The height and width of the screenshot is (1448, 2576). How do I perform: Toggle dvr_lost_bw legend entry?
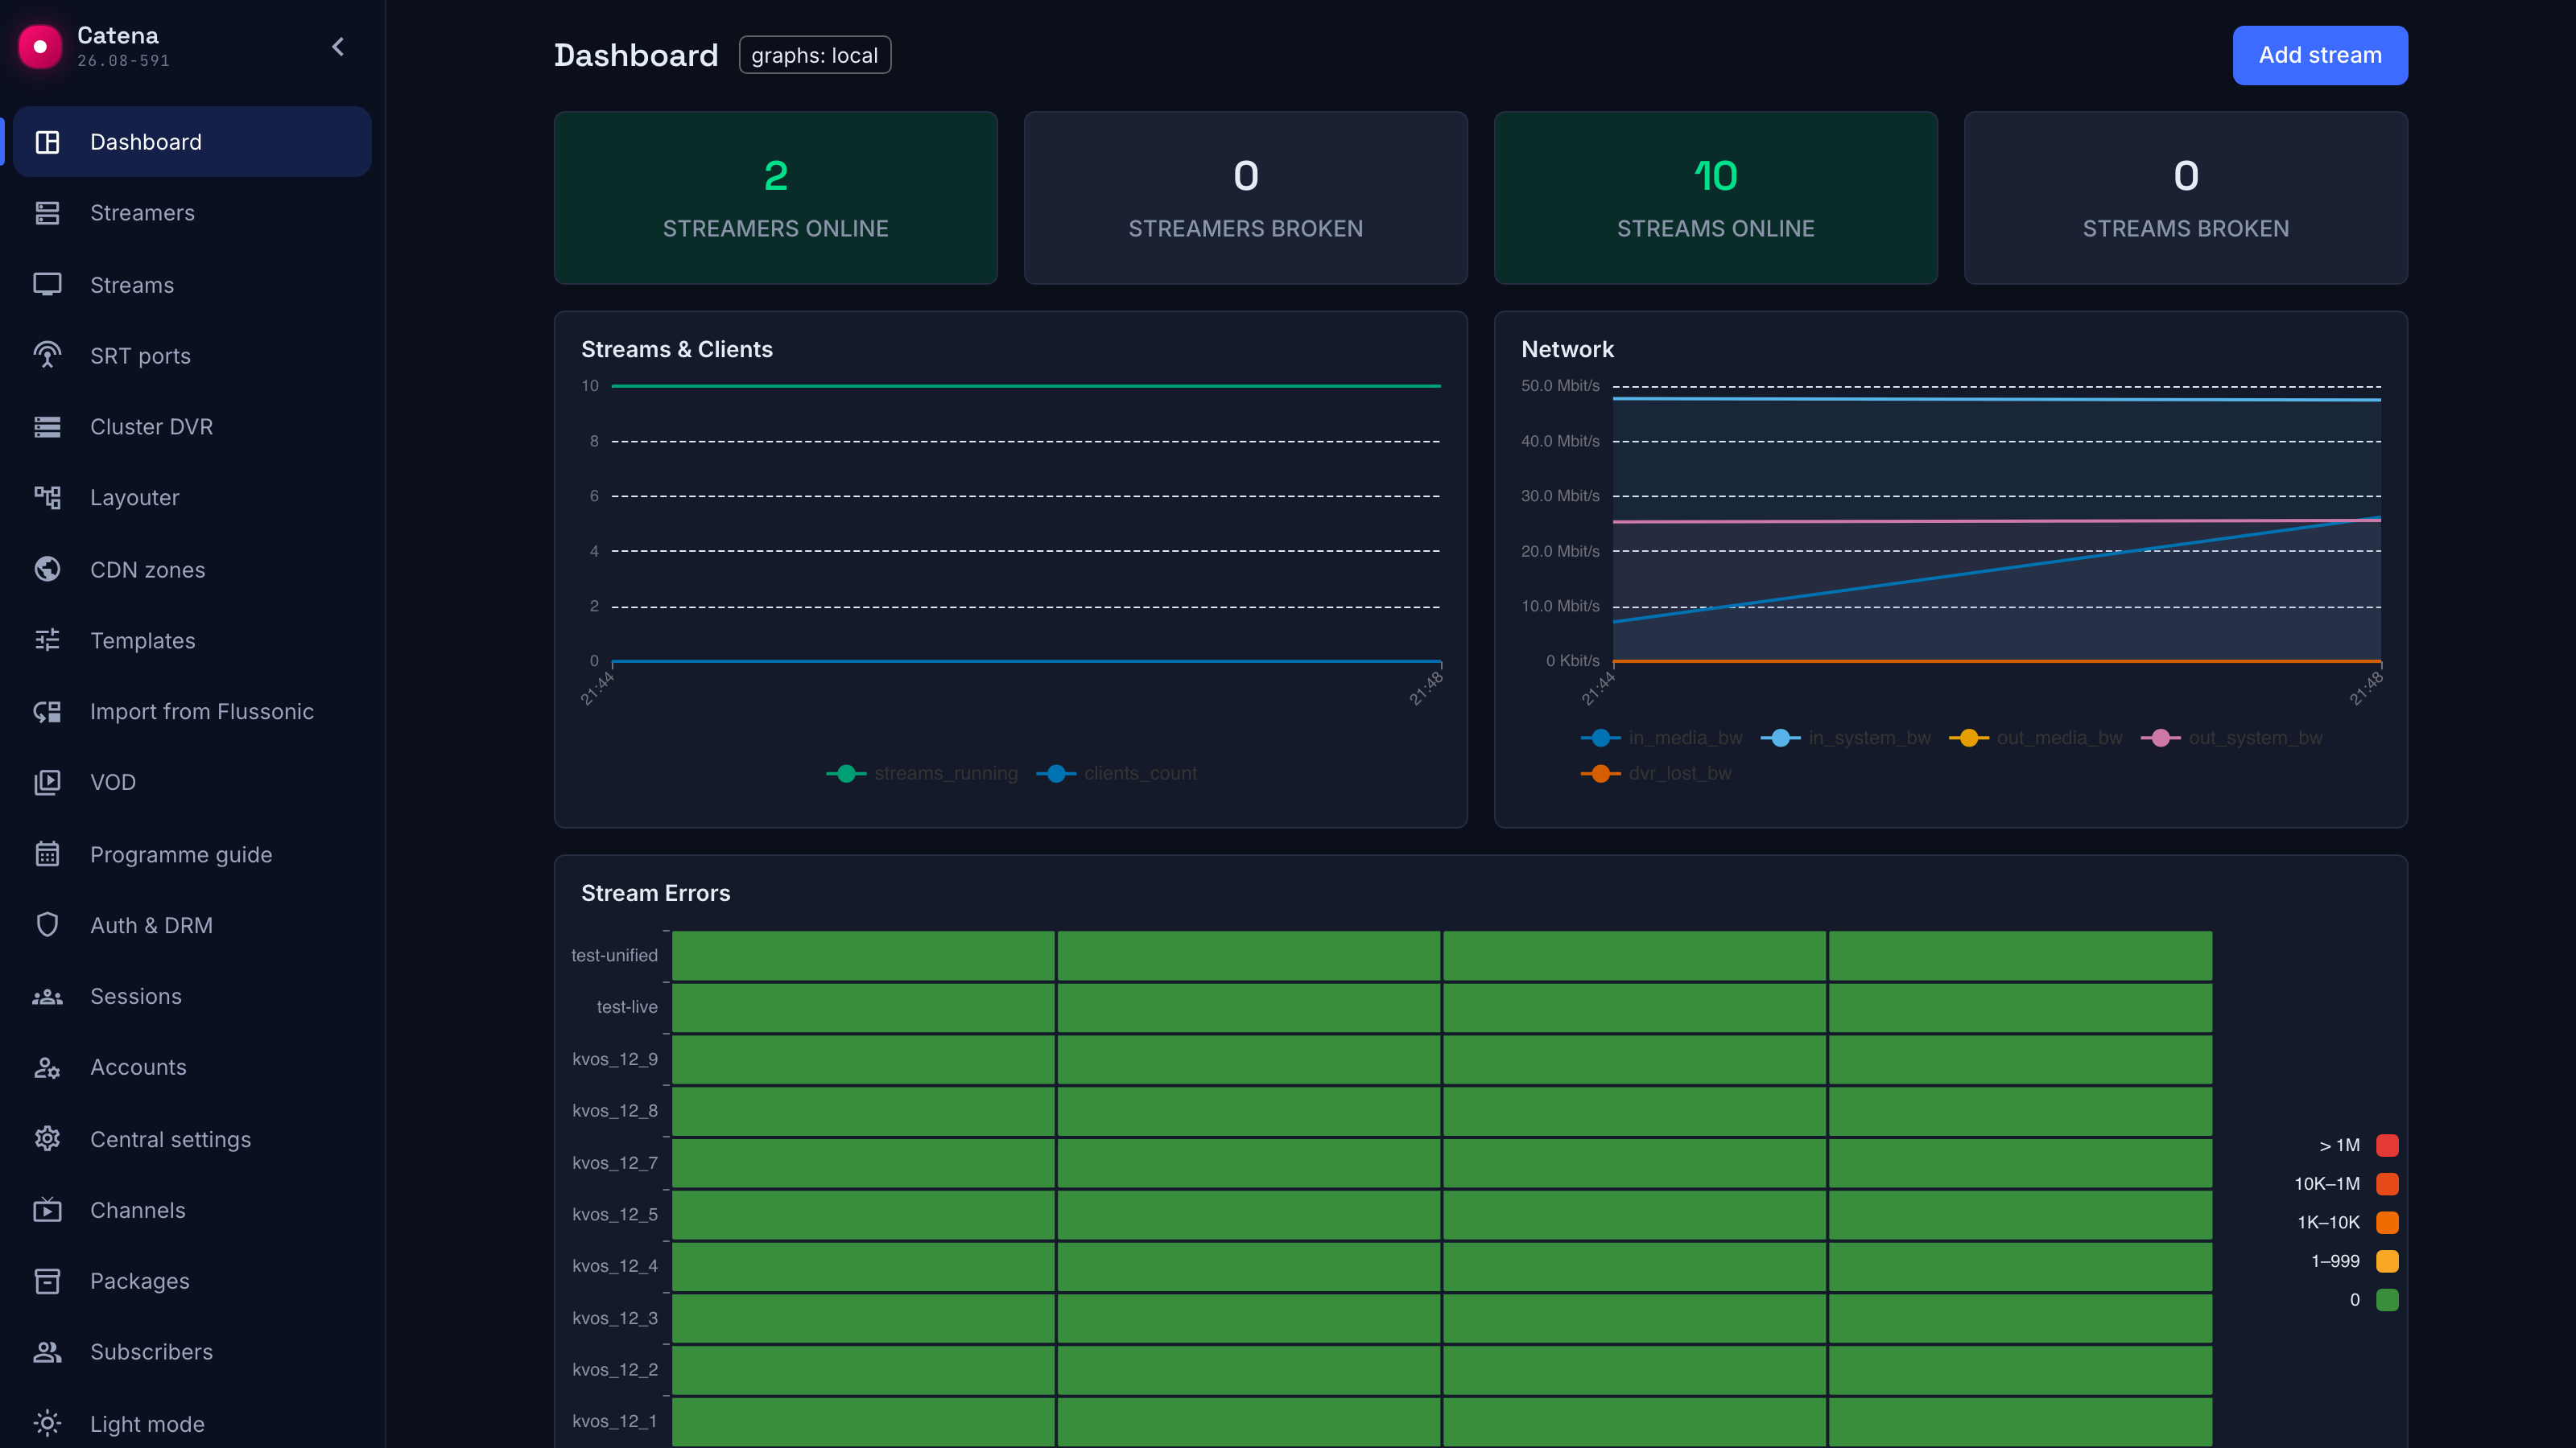click(1656, 773)
